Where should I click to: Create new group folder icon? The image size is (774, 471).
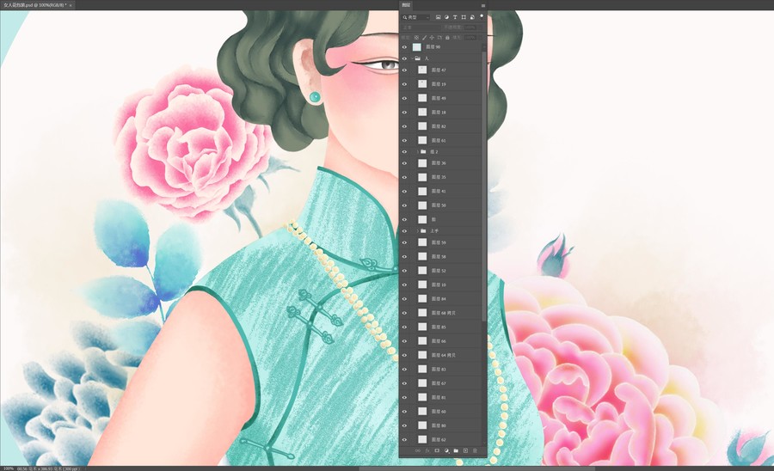pos(456,450)
